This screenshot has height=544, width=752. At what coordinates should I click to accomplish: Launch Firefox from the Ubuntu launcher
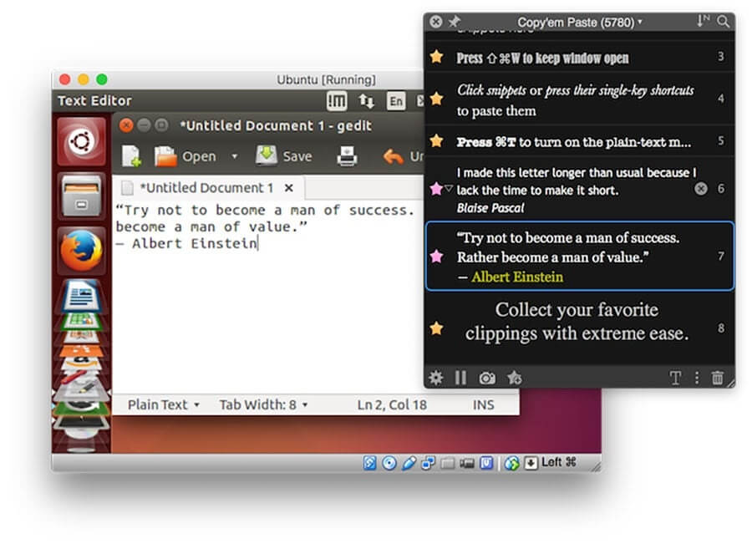click(81, 251)
